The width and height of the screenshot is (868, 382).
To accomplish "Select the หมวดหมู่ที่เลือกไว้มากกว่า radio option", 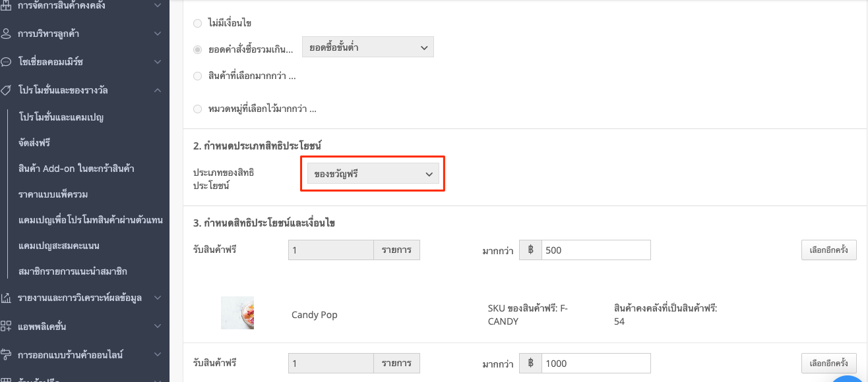I will pyautogui.click(x=197, y=109).
